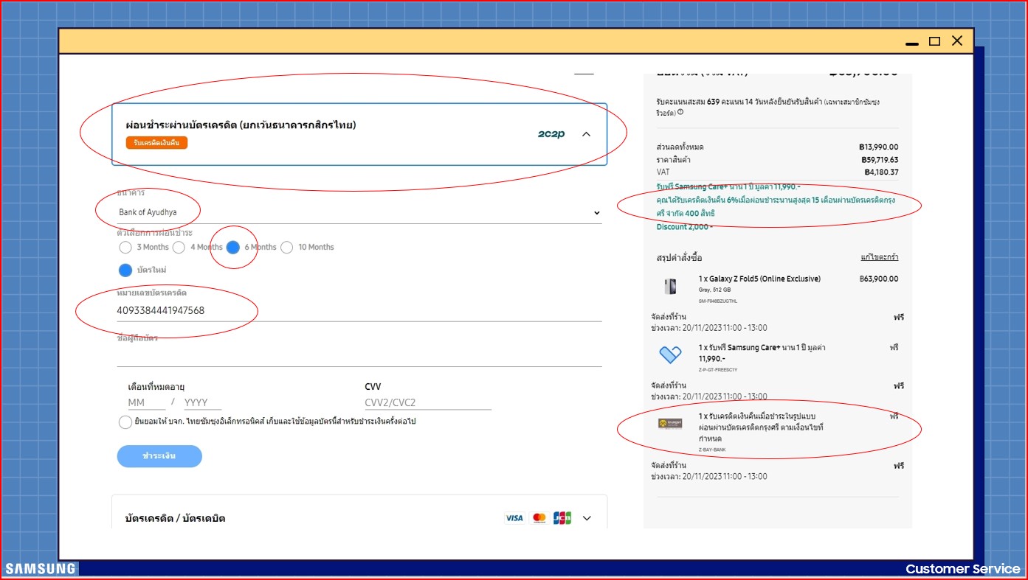Click the JCB card logo

click(562, 518)
